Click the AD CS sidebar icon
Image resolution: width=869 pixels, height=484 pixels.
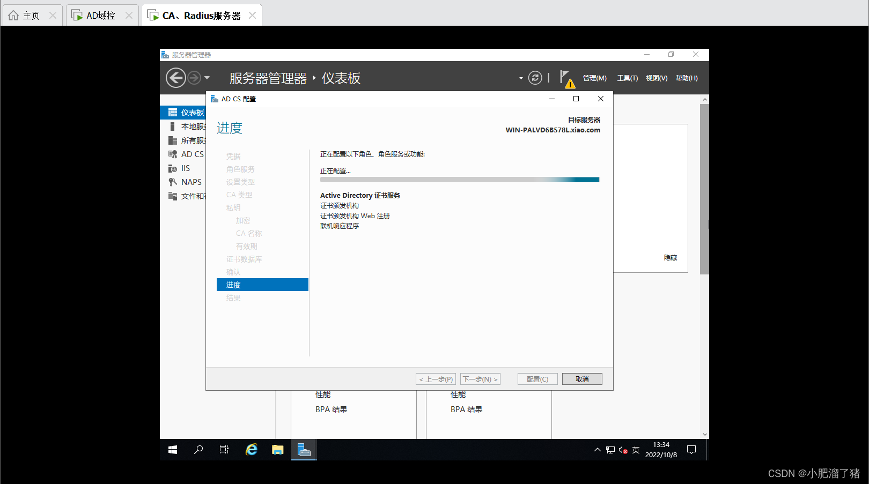pyautogui.click(x=172, y=154)
